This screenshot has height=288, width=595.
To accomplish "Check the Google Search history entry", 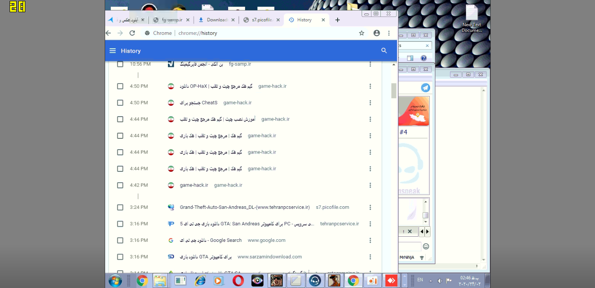I will (x=120, y=241).
